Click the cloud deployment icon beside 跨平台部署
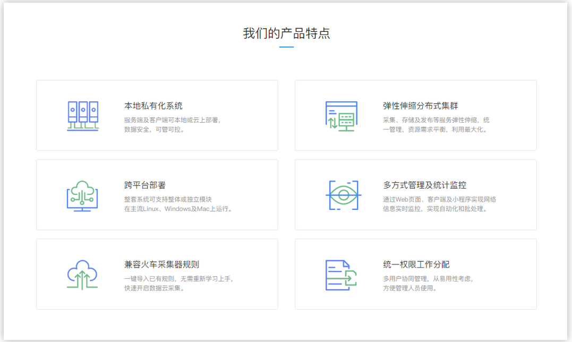Image resolution: width=572 pixels, height=342 pixels. point(83,195)
